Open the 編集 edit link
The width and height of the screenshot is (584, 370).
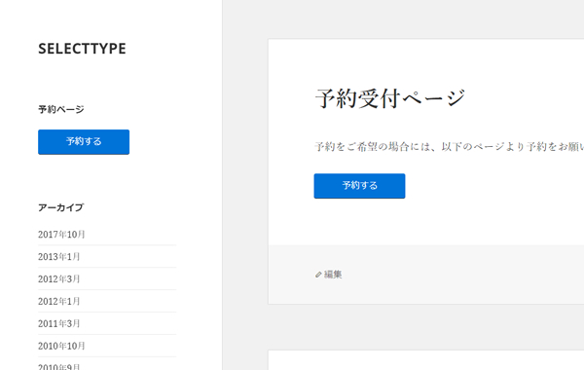[x=333, y=275]
